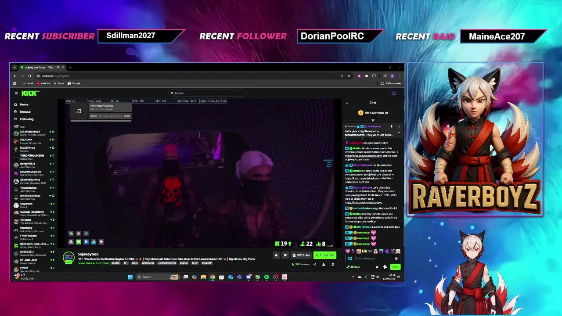
Task: Open the Chrome extensions puzzle icon
Action: pyautogui.click(x=374, y=76)
